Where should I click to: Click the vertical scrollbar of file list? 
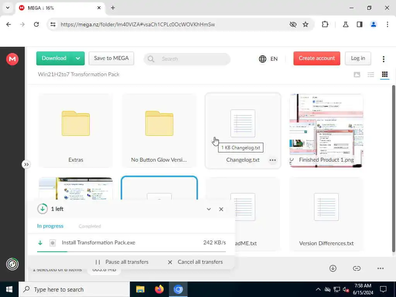click(x=393, y=169)
